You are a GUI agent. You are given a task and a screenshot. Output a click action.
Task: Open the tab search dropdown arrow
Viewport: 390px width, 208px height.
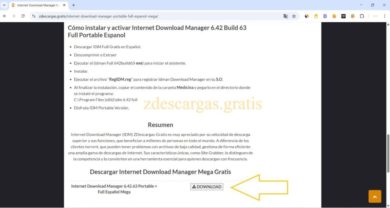coord(4,5)
